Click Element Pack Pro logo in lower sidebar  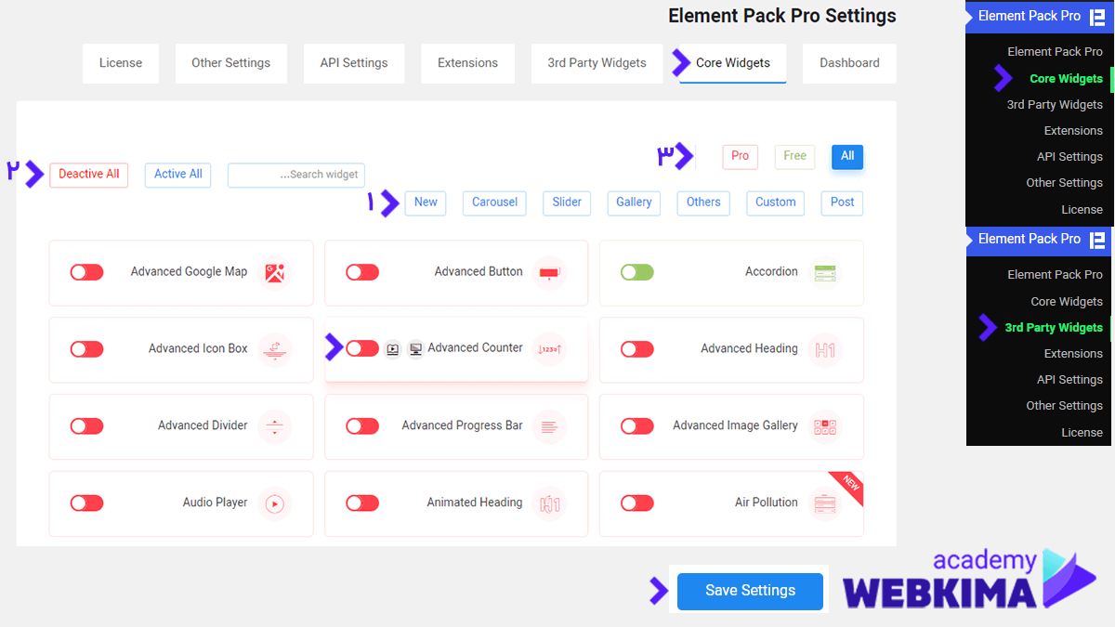pos(1097,239)
